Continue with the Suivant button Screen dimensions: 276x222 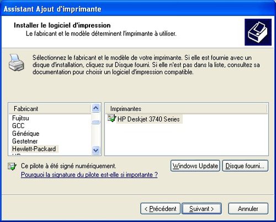pyautogui.click(x=201, y=209)
